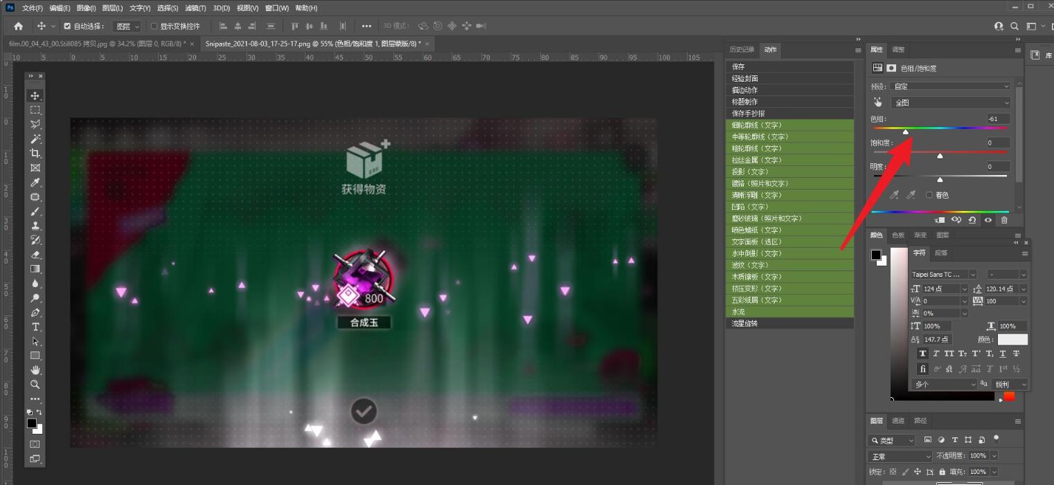
Task: Click the lock all layers padlock
Action: (943, 472)
